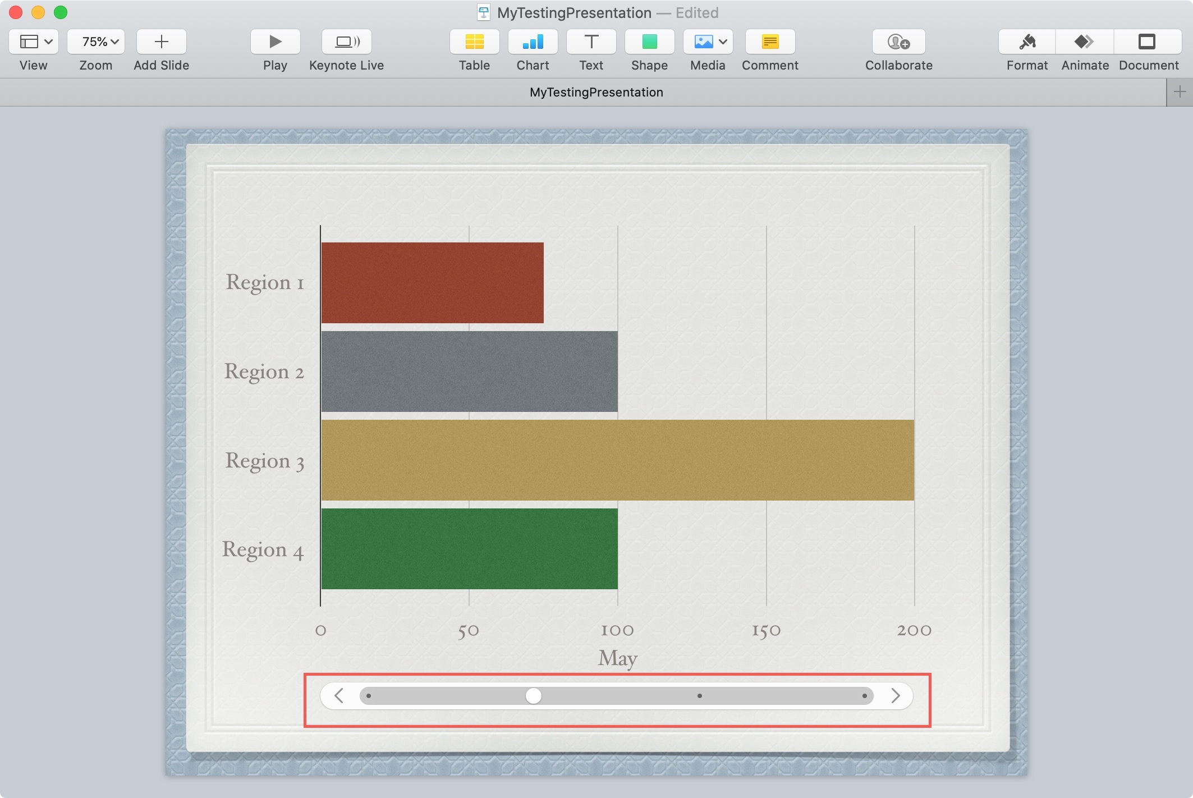1193x798 pixels.
Task: Add a new slide
Action: click(161, 41)
